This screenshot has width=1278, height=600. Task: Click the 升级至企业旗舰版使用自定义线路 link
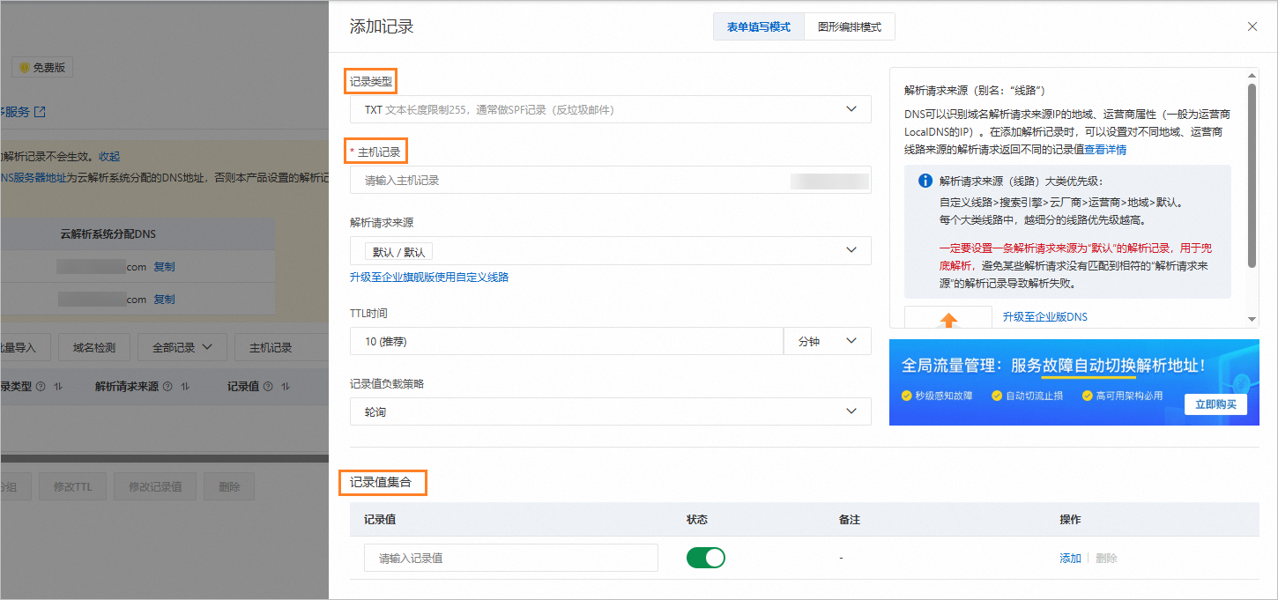point(429,278)
